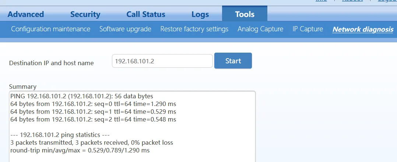Click the 3 packets transmitted line

92,142
